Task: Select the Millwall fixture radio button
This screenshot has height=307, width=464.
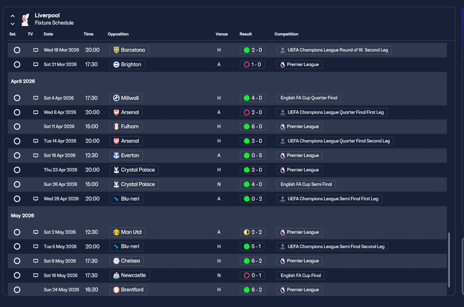Action: pyautogui.click(x=17, y=98)
